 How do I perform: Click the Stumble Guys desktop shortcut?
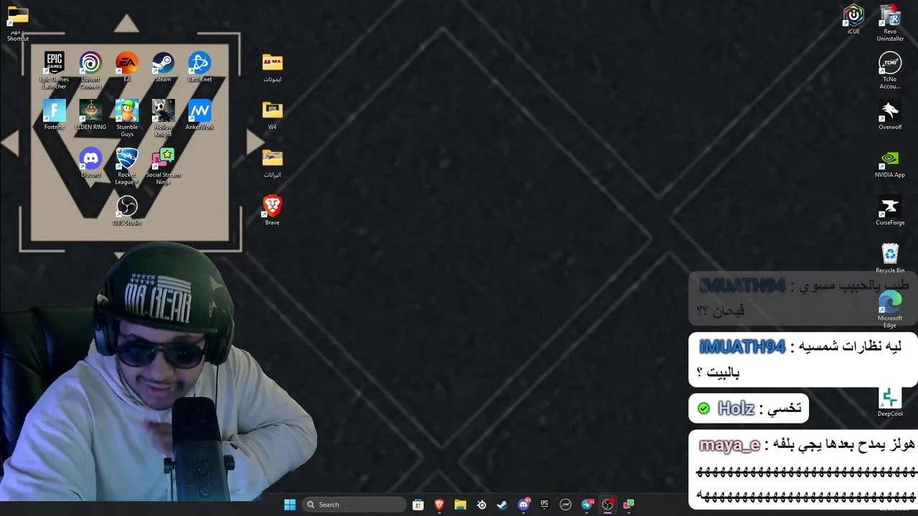pyautogui.click(x=127, y=118)
